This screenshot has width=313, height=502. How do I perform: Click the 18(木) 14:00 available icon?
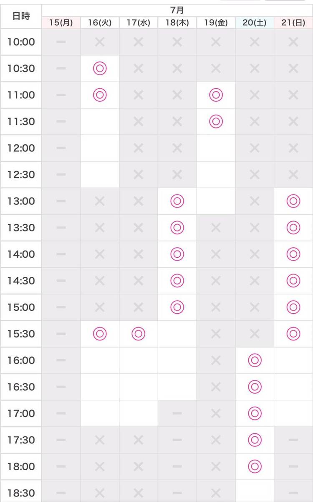[177, 254]
